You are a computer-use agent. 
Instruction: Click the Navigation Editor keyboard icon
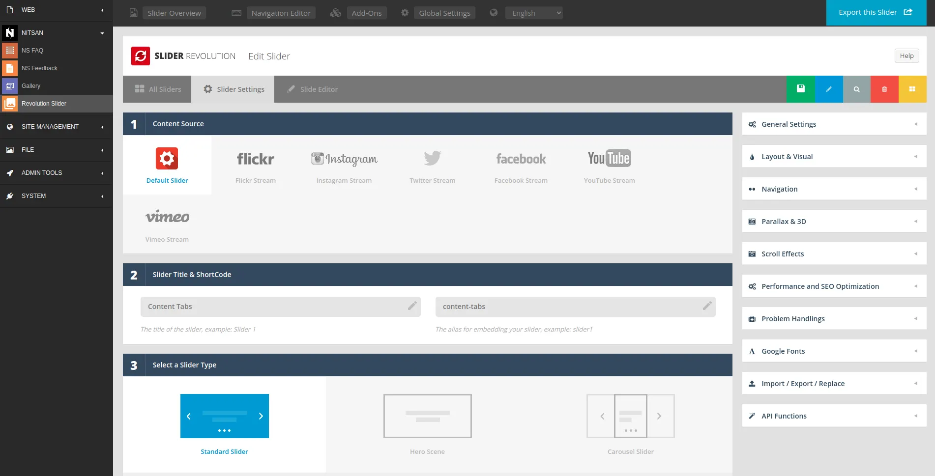(x=236, y=13)
